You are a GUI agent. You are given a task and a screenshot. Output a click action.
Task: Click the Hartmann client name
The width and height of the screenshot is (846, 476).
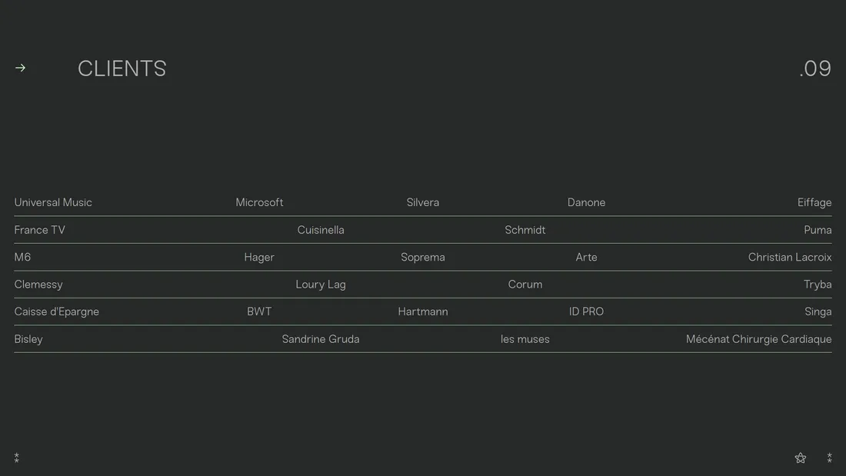(x=423, y=311)
